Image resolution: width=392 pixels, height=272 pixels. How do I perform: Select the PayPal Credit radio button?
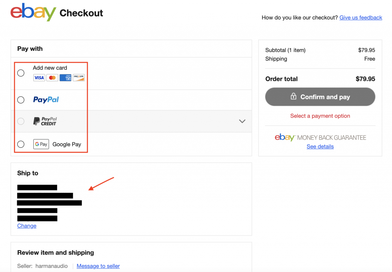click(21, 121)
